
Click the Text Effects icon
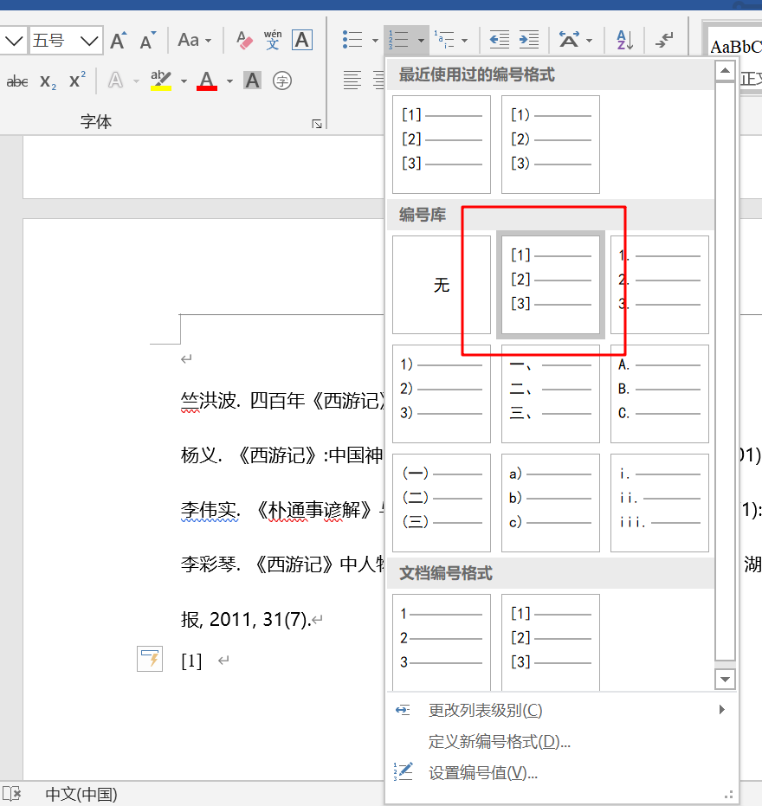click(x=116, y=81)
